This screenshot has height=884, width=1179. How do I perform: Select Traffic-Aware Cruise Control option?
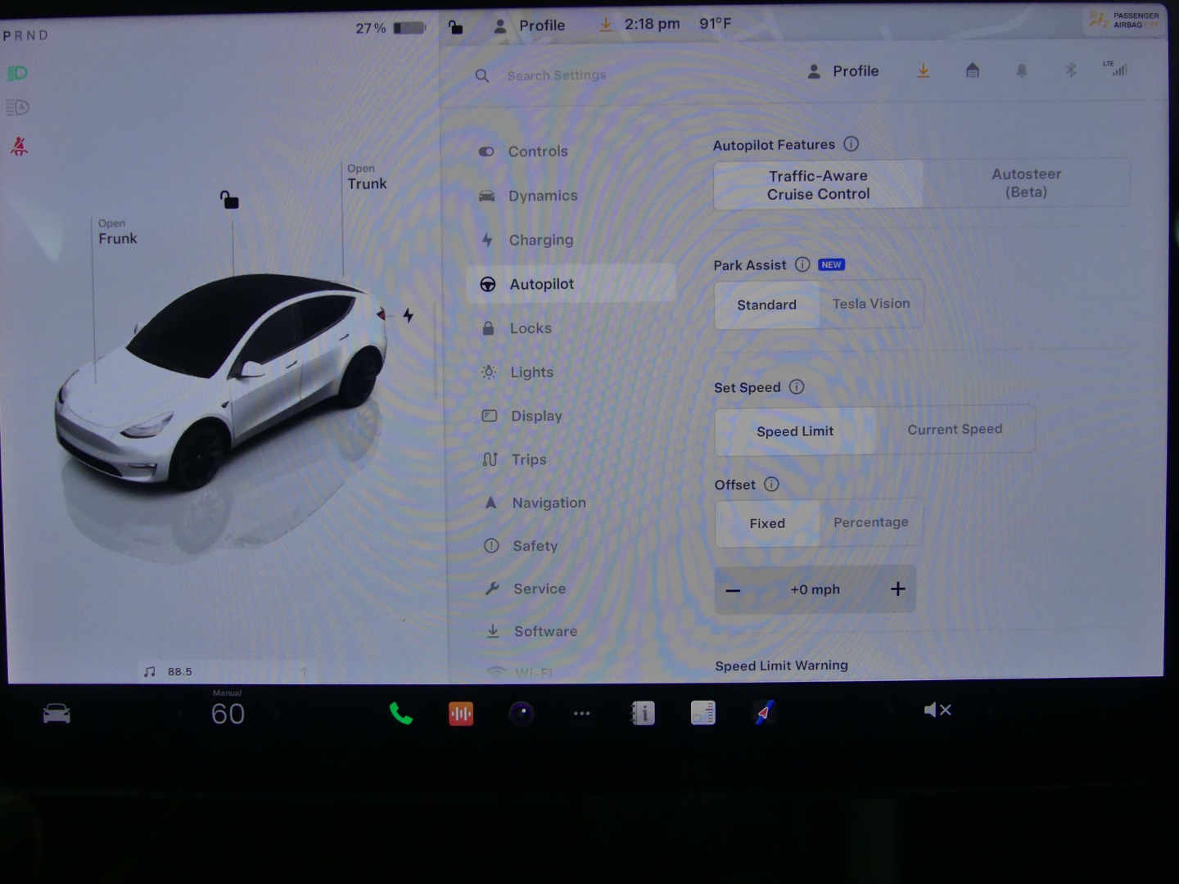coord(818,185)
